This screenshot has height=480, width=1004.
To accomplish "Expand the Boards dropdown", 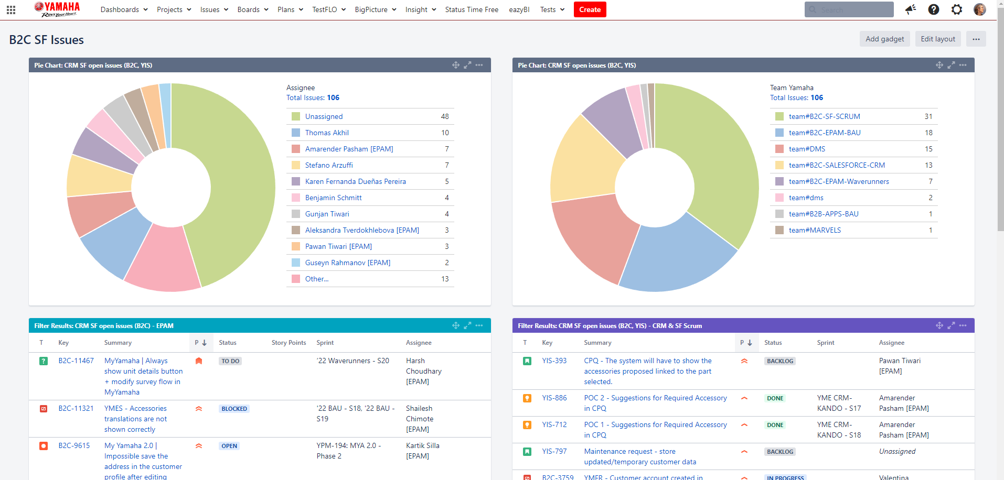I will pos(253,9).
